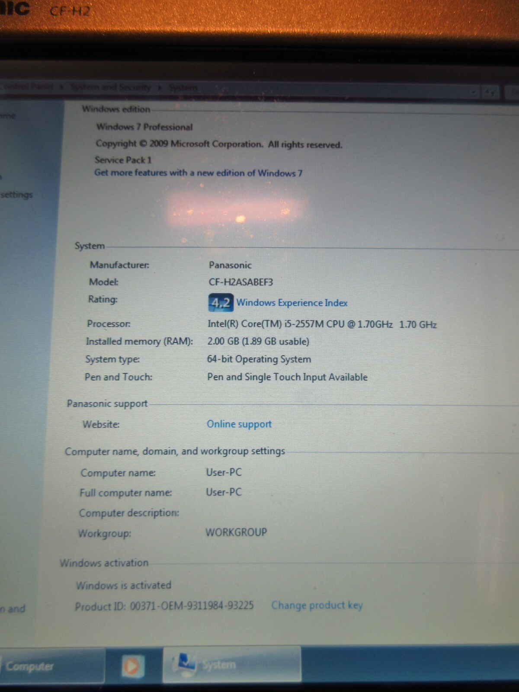The height and width of the screenshot is (692, 519).
Task: Click the 4.2 rating score badge
Action: 221,302
